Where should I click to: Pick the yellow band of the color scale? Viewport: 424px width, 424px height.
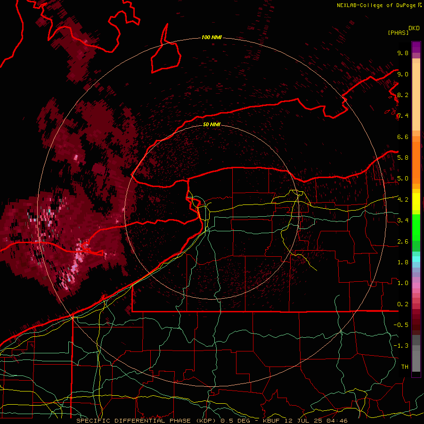pos(416,202)
